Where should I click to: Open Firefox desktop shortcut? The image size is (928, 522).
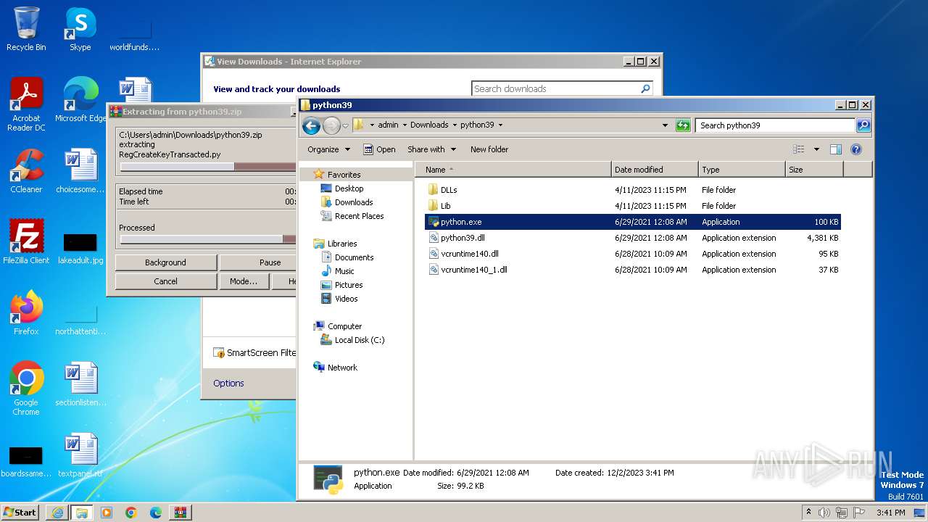pos(26,313)
